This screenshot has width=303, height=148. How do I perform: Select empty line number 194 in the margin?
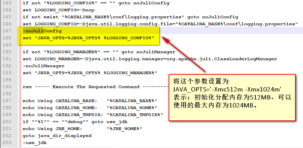[7, 79]
